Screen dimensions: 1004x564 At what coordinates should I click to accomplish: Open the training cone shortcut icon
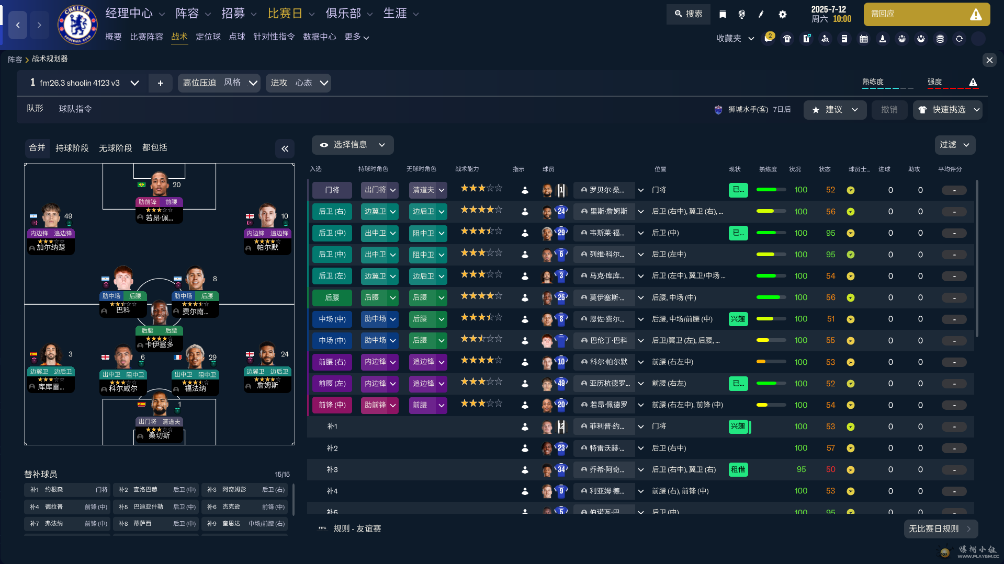coord(883,39)
